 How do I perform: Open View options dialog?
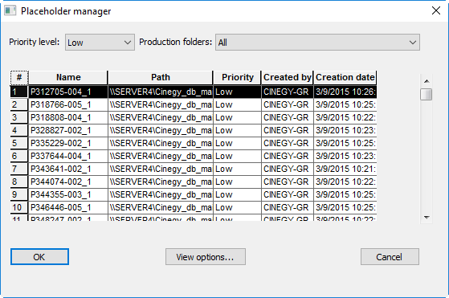click(206, 257)
